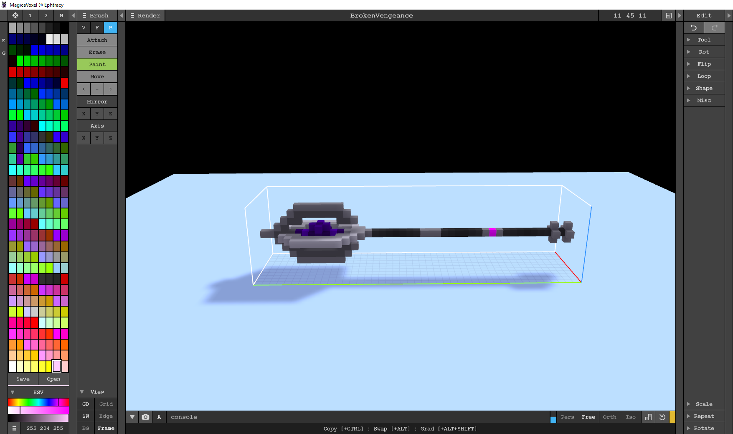The width and height of the screenshot is (733, 434).
Task: Click the view layout grid icon
Action: tap(648, 417)
